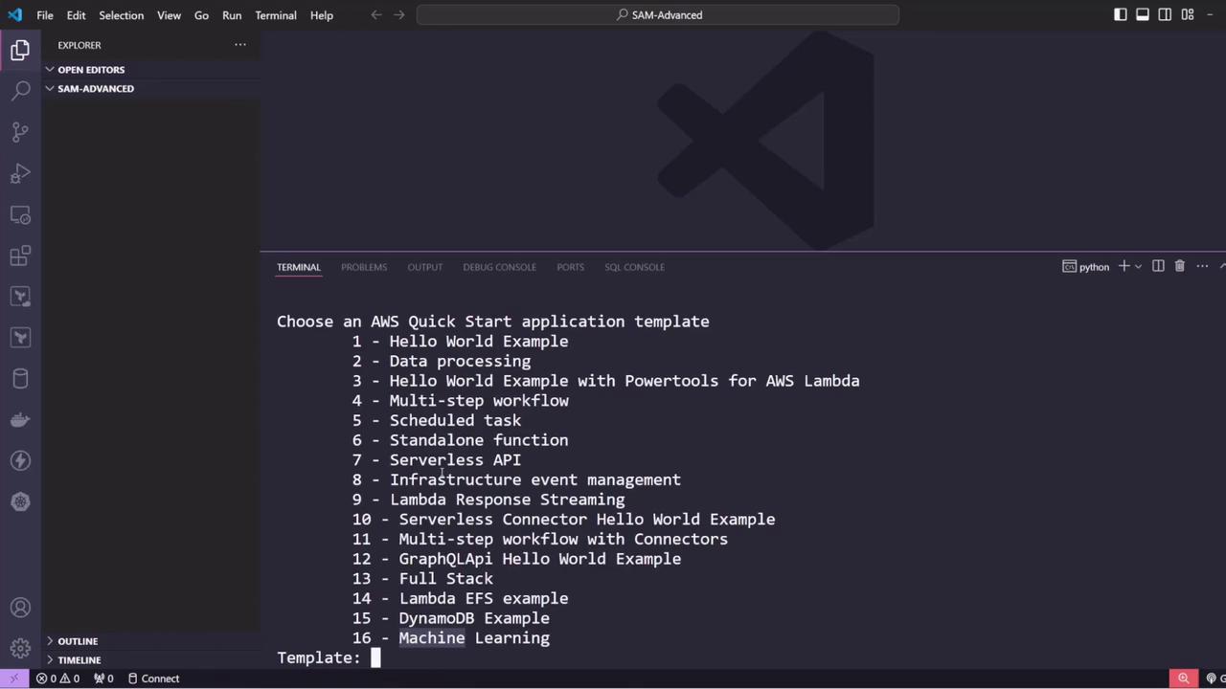The width and height of the screenshot is (1226, 689).
Task: Open the Selection menu
Action: click(x=122, y=15)
